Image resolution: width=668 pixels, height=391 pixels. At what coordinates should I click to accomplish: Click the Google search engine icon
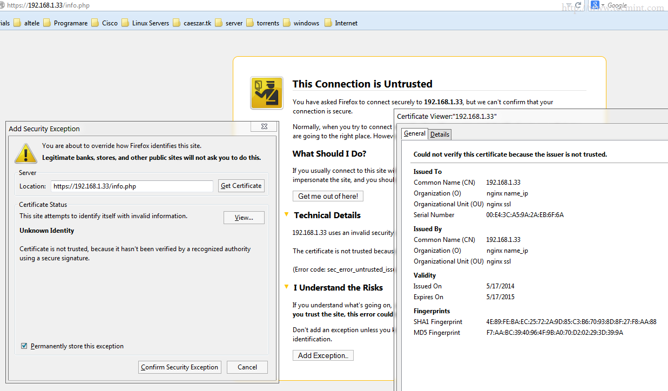(x=595, y=5)
